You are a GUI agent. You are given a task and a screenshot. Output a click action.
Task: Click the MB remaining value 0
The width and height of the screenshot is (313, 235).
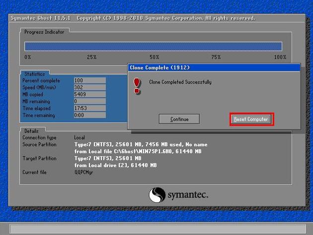(89, 101)
